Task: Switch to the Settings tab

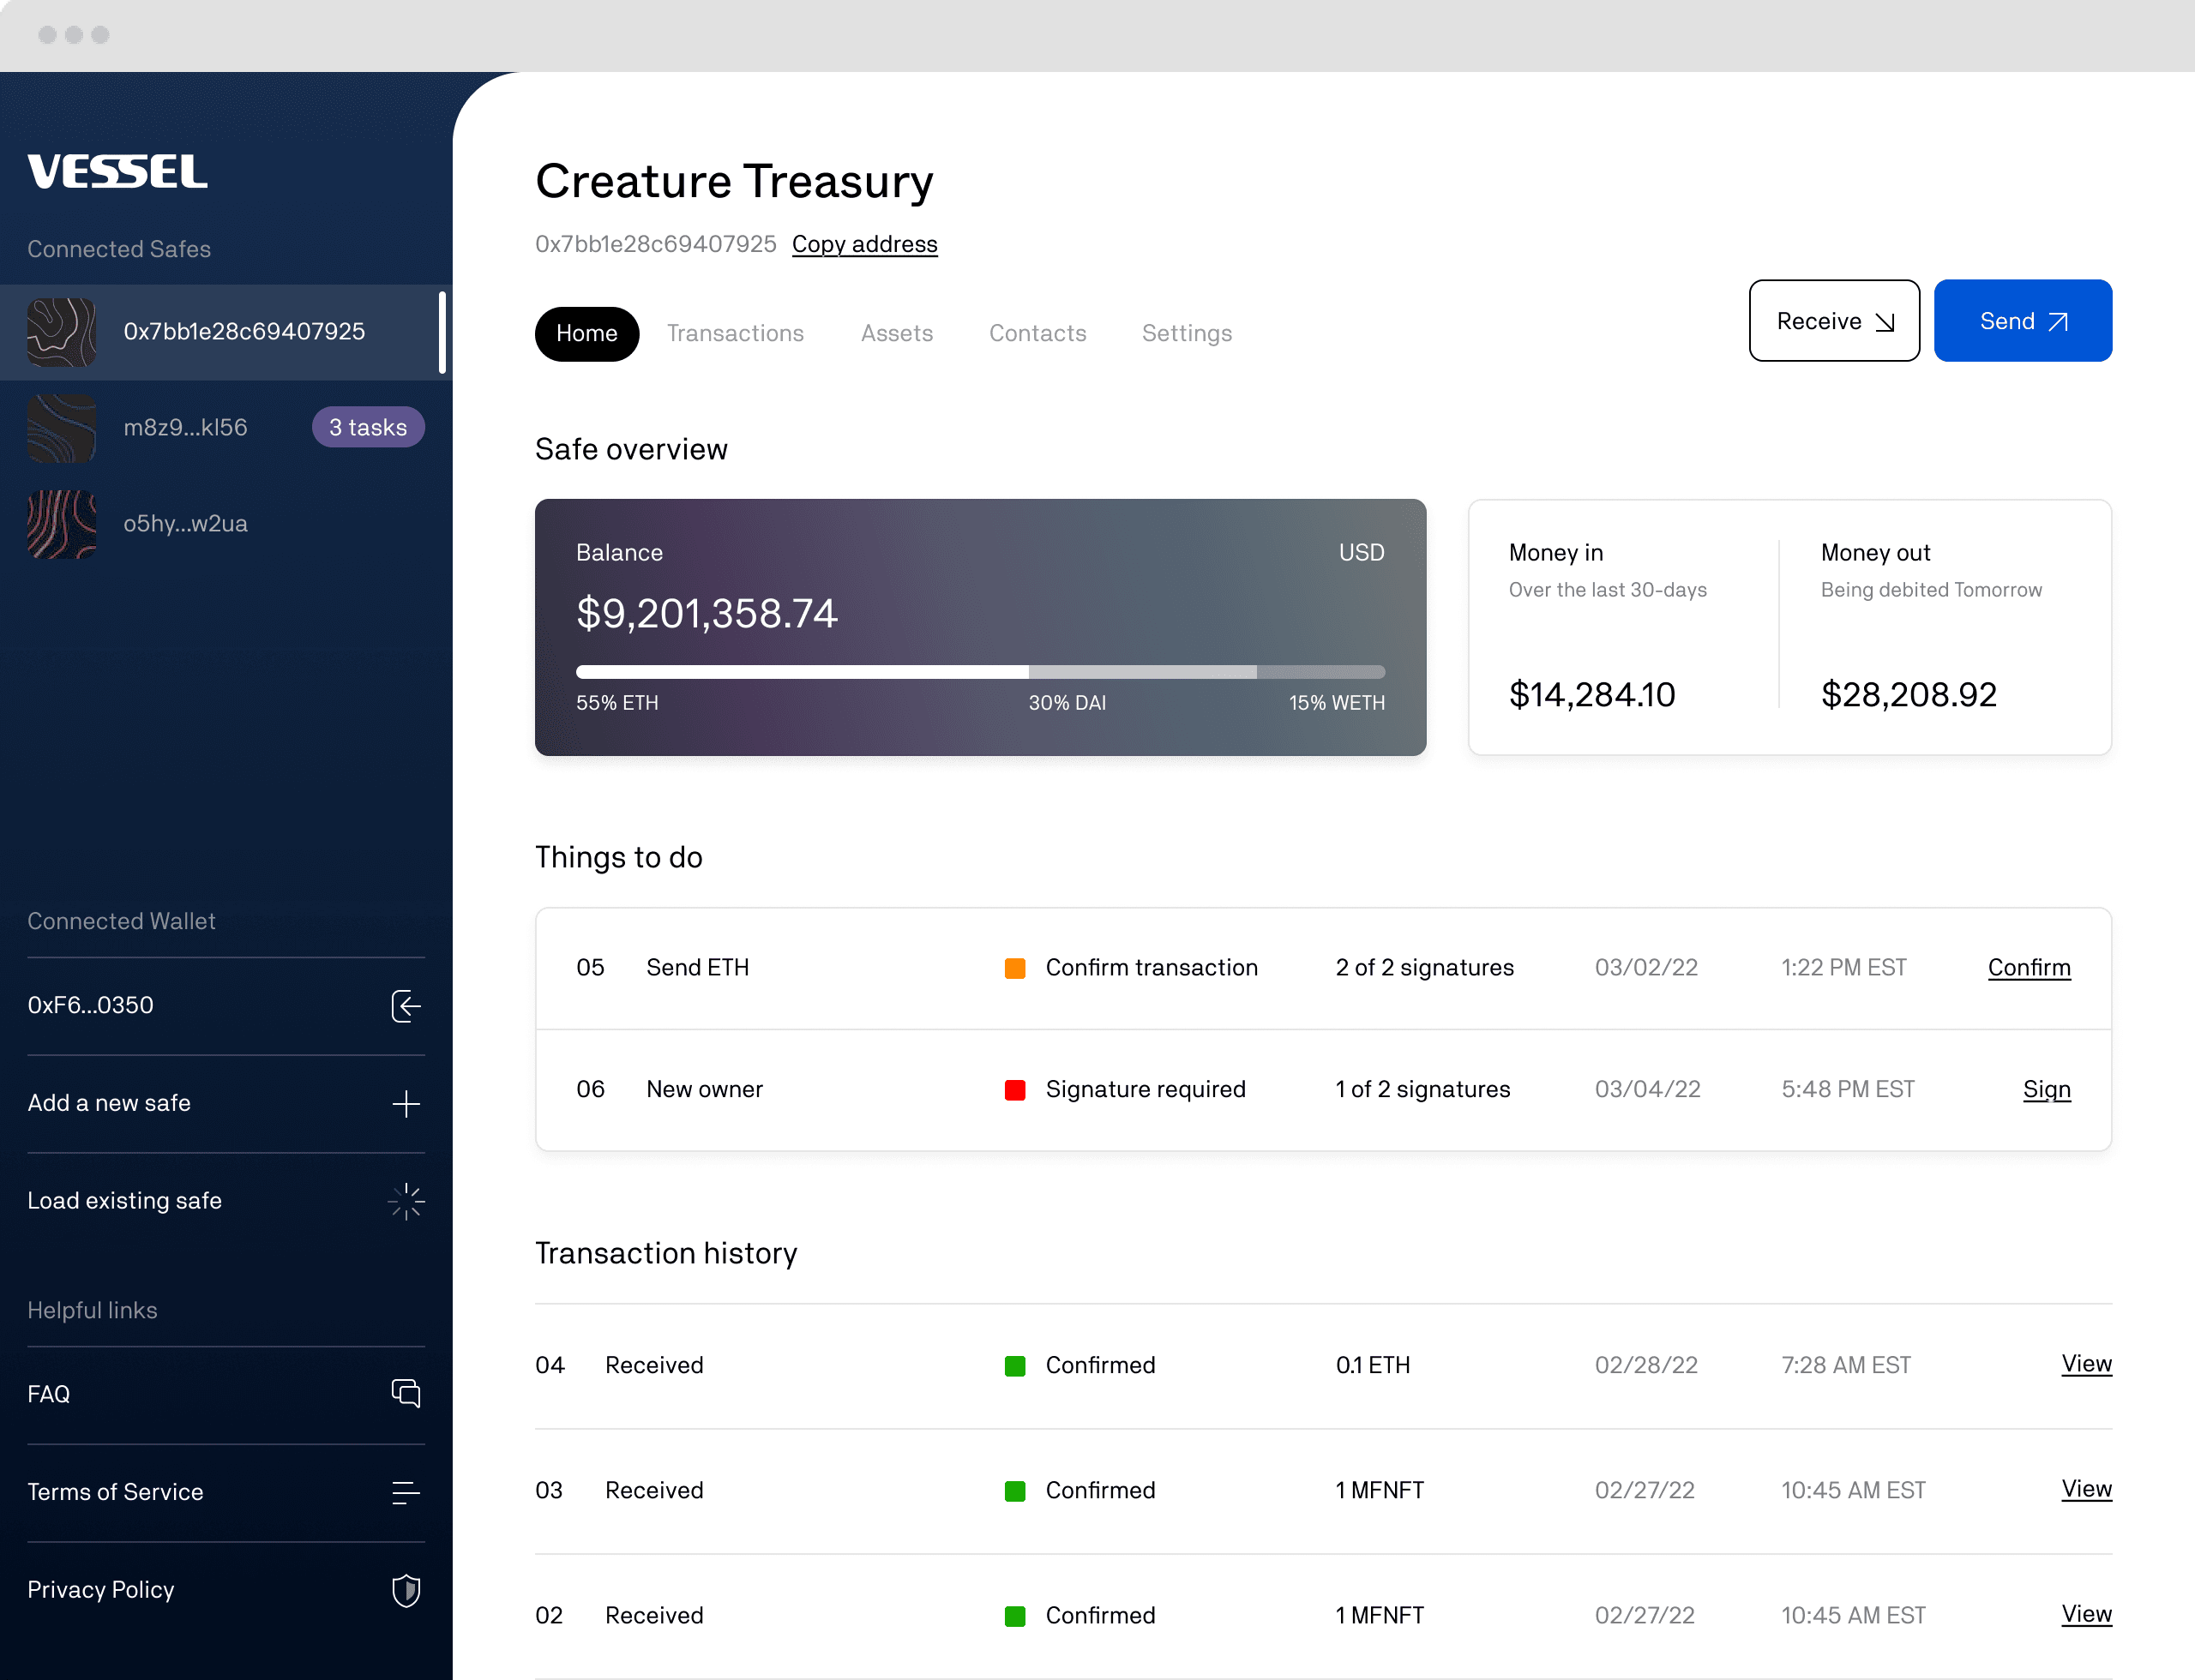Action: pyautogui.click(x=1187, y=333)
